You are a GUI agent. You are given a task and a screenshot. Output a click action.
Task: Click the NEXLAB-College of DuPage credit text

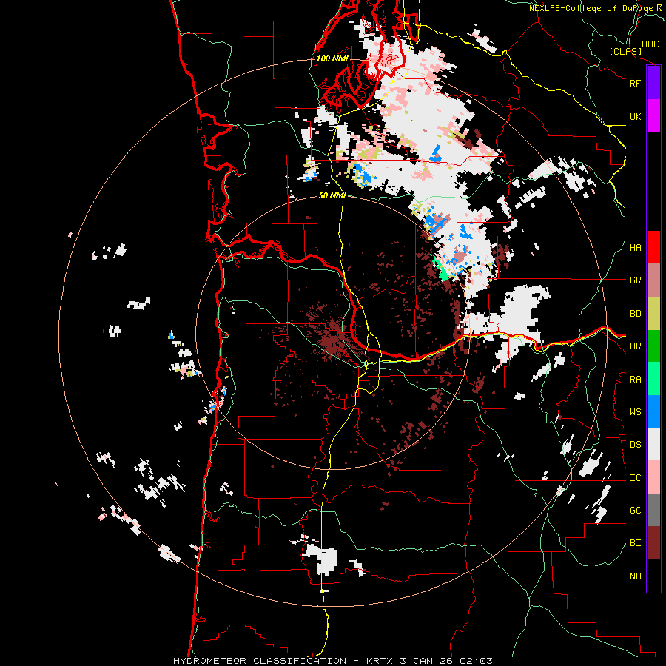click(591, 8)
